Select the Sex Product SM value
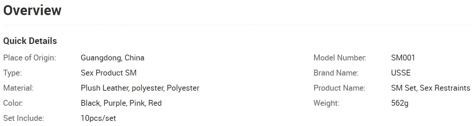Screen dimensions: 472x126 109,73
